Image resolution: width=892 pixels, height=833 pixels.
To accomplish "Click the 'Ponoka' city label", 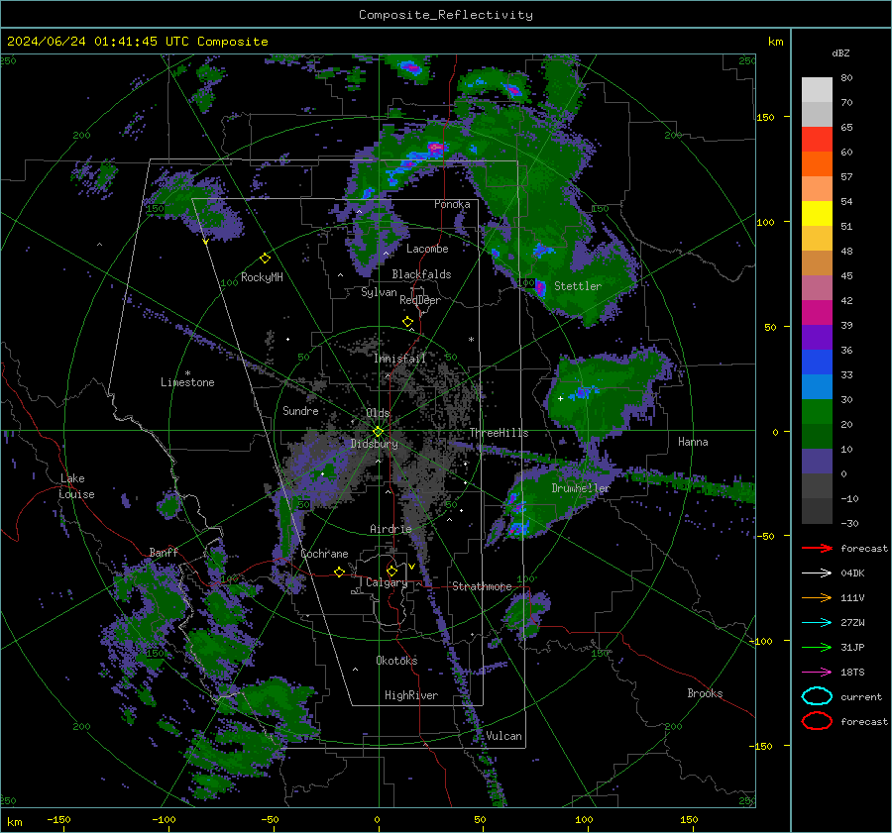I will pos(452,204).
